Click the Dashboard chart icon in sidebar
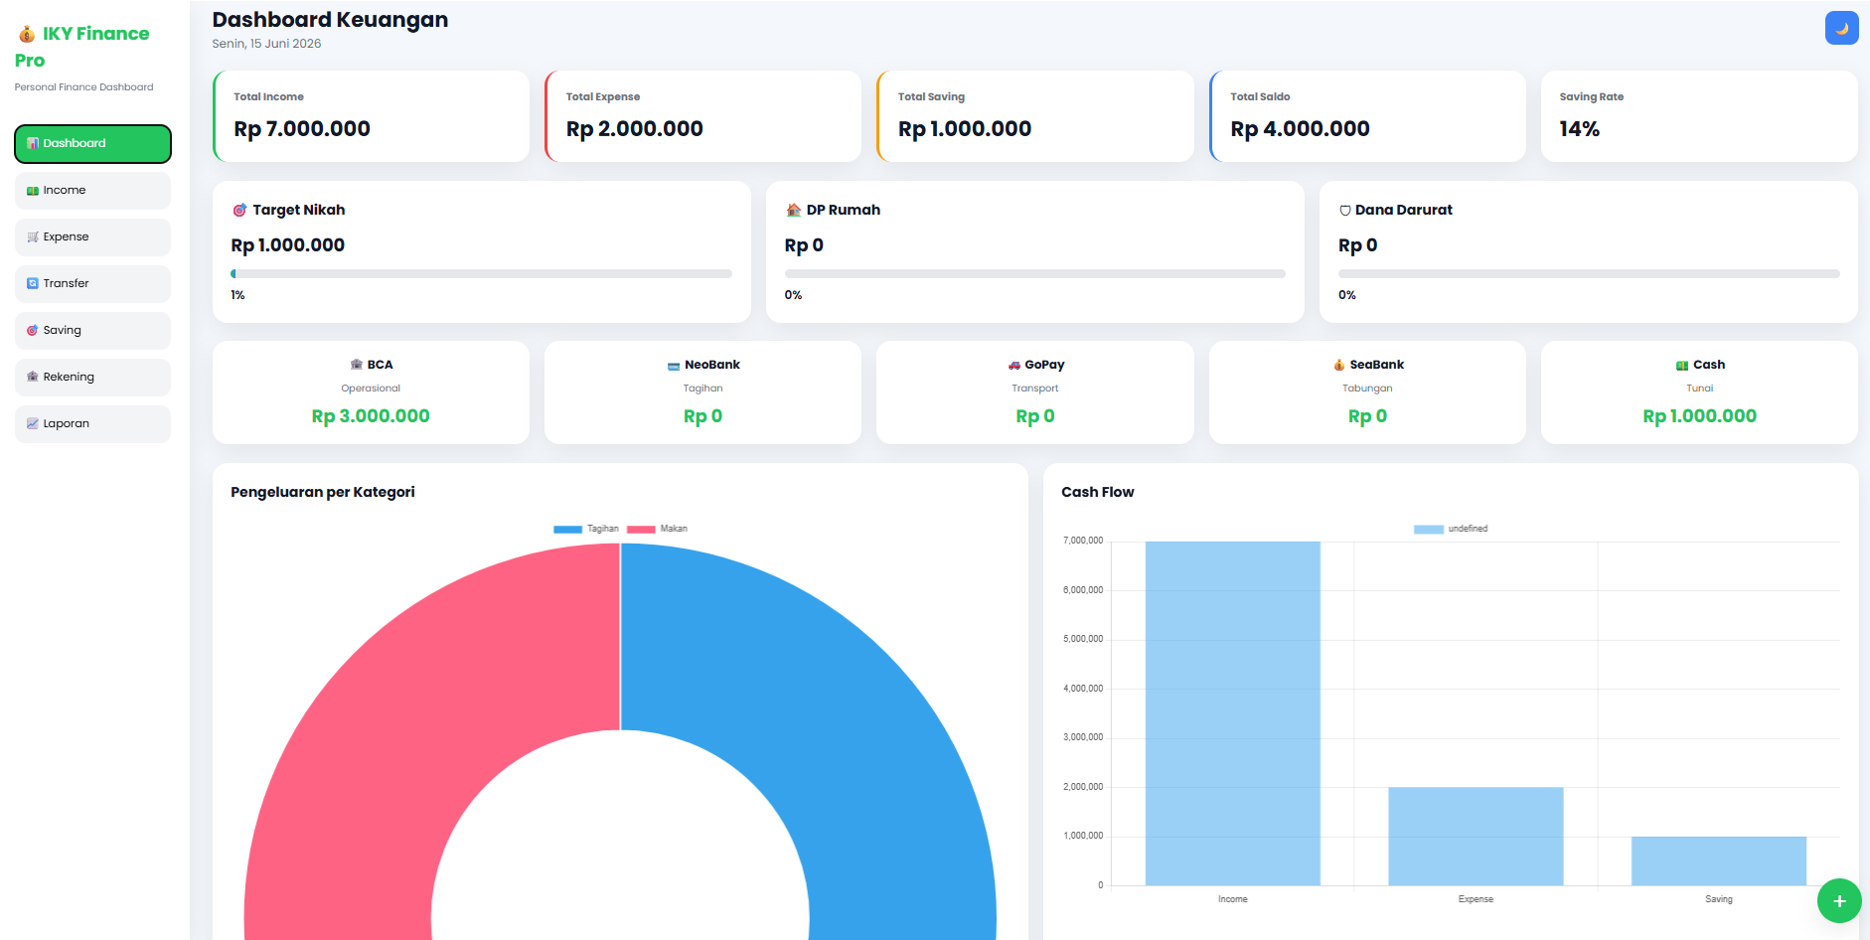 (x=33, y=143)
